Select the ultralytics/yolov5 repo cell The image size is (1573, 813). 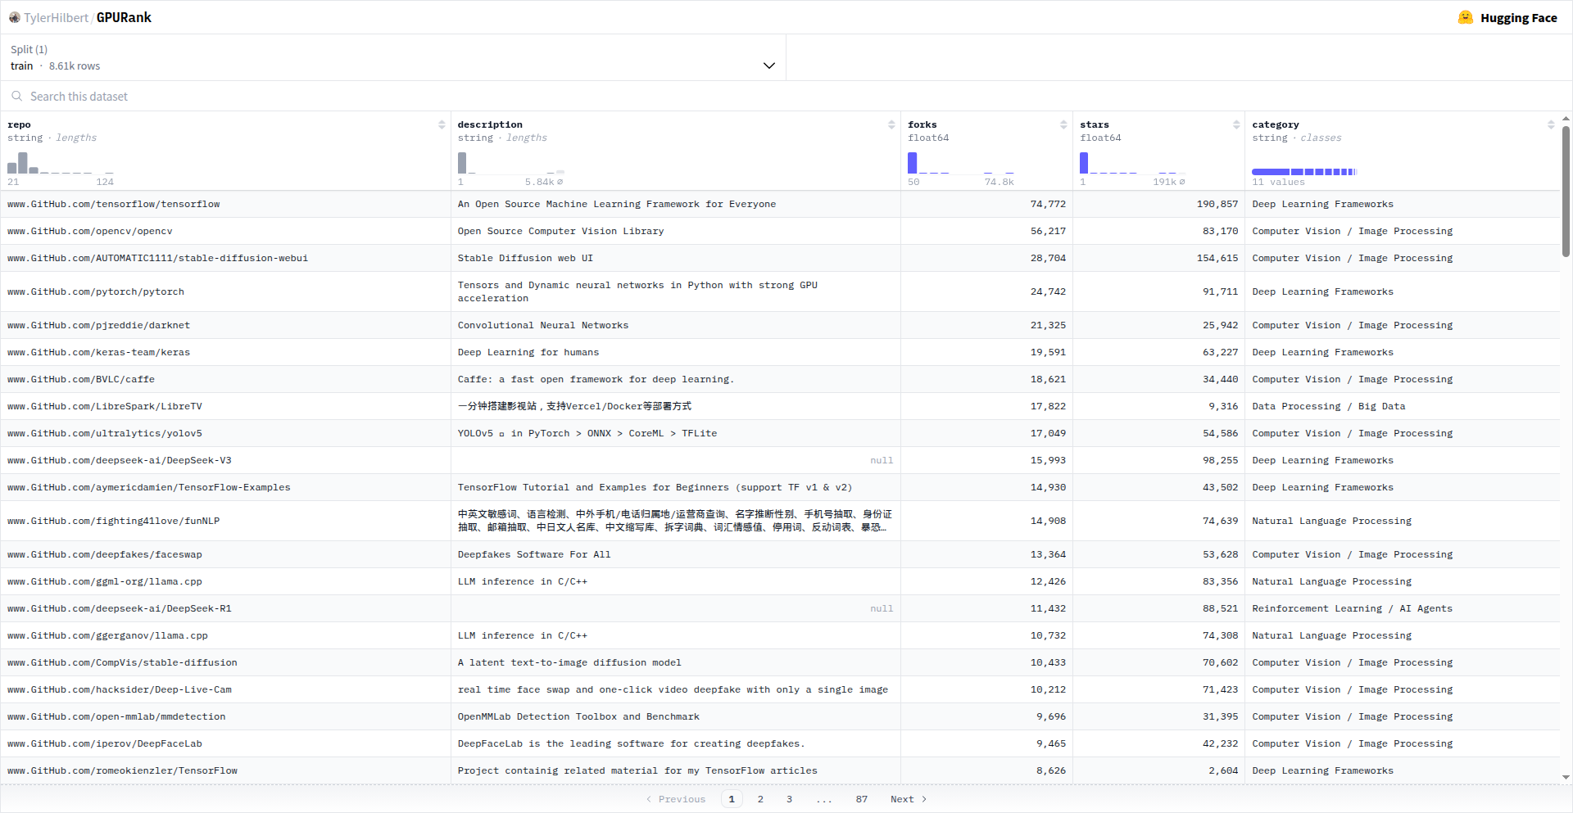(225, 433)
